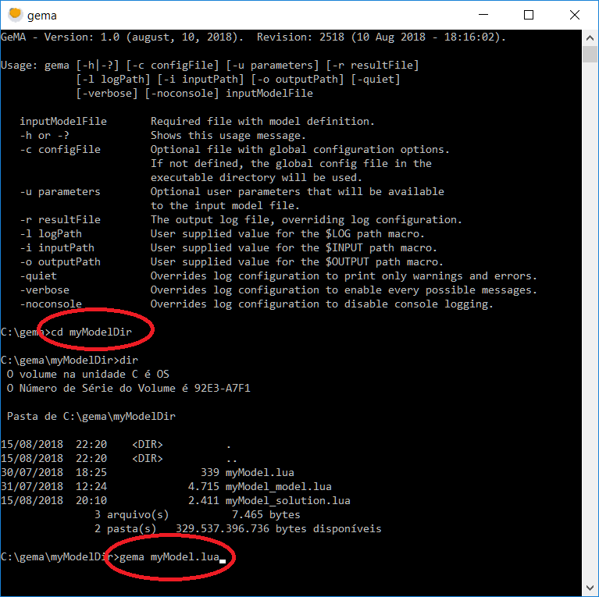The image size is (599, 597).
Task: Click myModel_solution.lua in the directory listing
Action: point(287,501)
